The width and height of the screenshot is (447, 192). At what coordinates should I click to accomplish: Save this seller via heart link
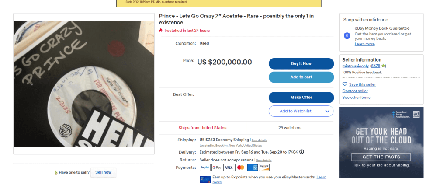point(359,84)
